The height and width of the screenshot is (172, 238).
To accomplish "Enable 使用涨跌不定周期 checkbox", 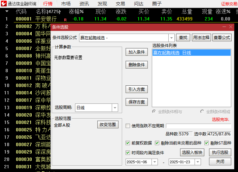I will 128,126.
